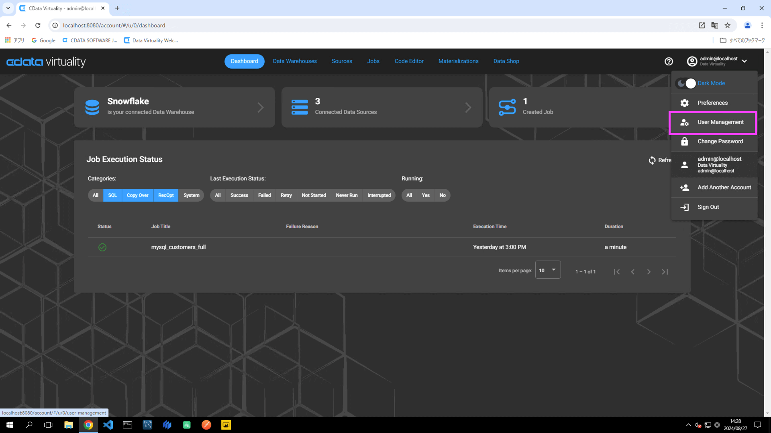771x433 pixels.
Task: Click the Preferences gear icon
Action: pyautogui.click(x=685, y=103)
